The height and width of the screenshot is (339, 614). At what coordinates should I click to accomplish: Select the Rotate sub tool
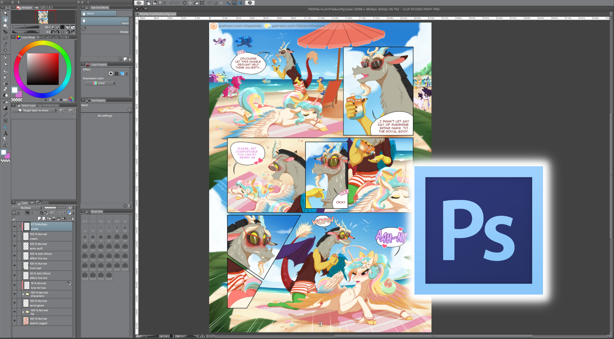(105, 30)
